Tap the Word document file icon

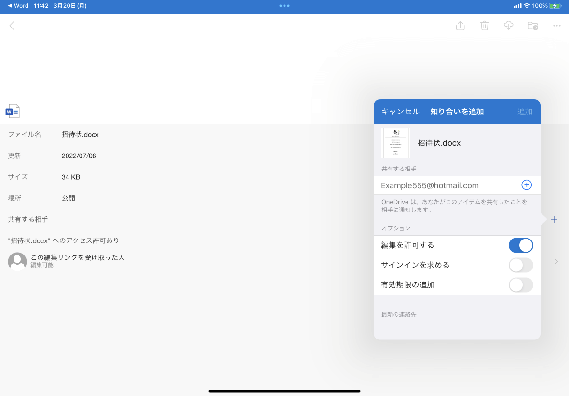tap(13, 111)
